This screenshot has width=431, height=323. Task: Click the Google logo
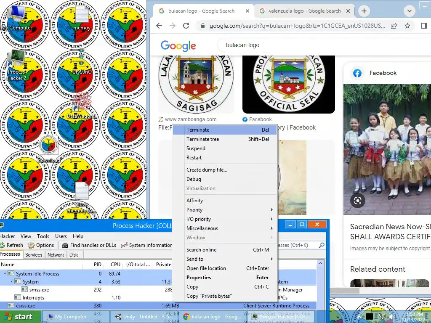(178, 45)
